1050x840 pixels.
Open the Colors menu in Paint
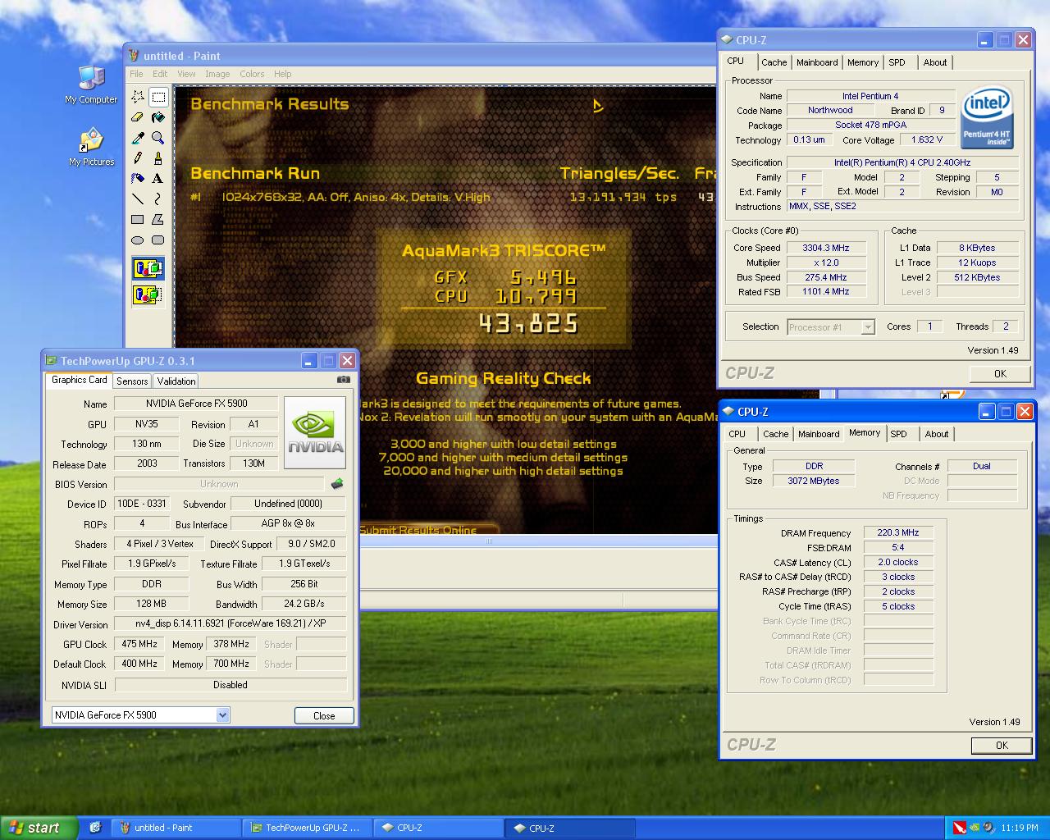pyautogui.click(x=252, y=74)
